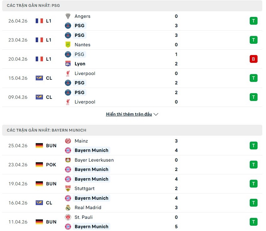The height and width of the screenshot is (231, 266).
Task: Click the Liverpool crest icon
Action: tap(68, 73)
